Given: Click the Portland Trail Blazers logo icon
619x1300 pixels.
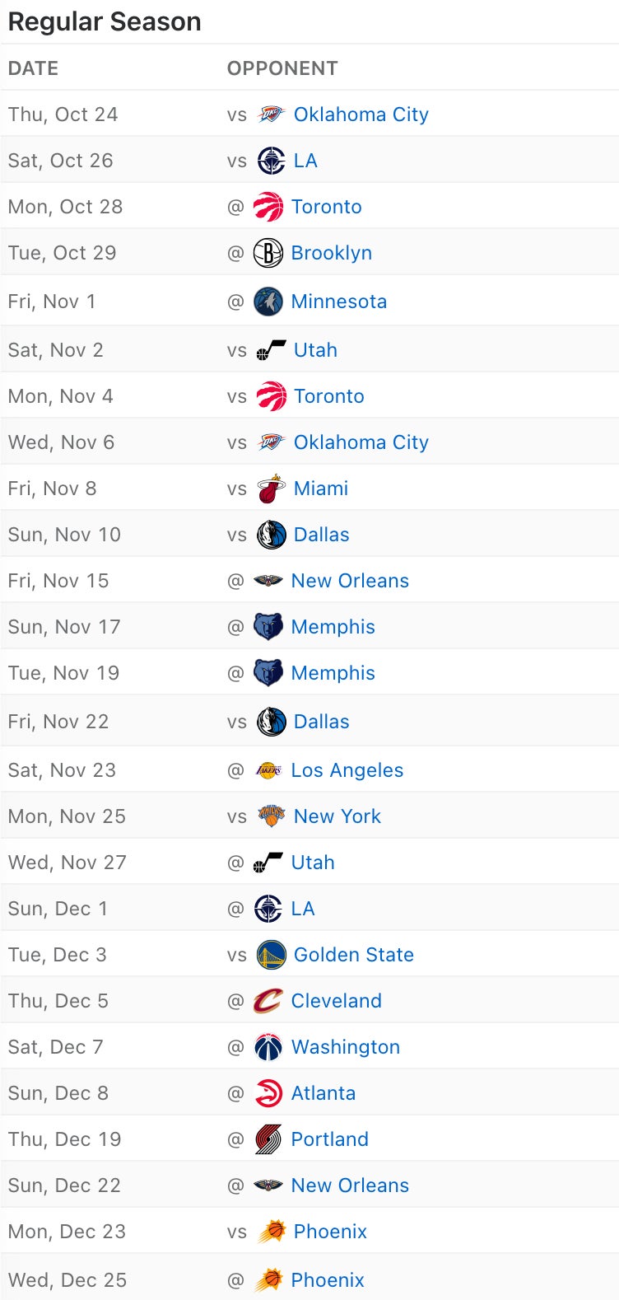Looking at the screenshot, I should coord(268,1139).
